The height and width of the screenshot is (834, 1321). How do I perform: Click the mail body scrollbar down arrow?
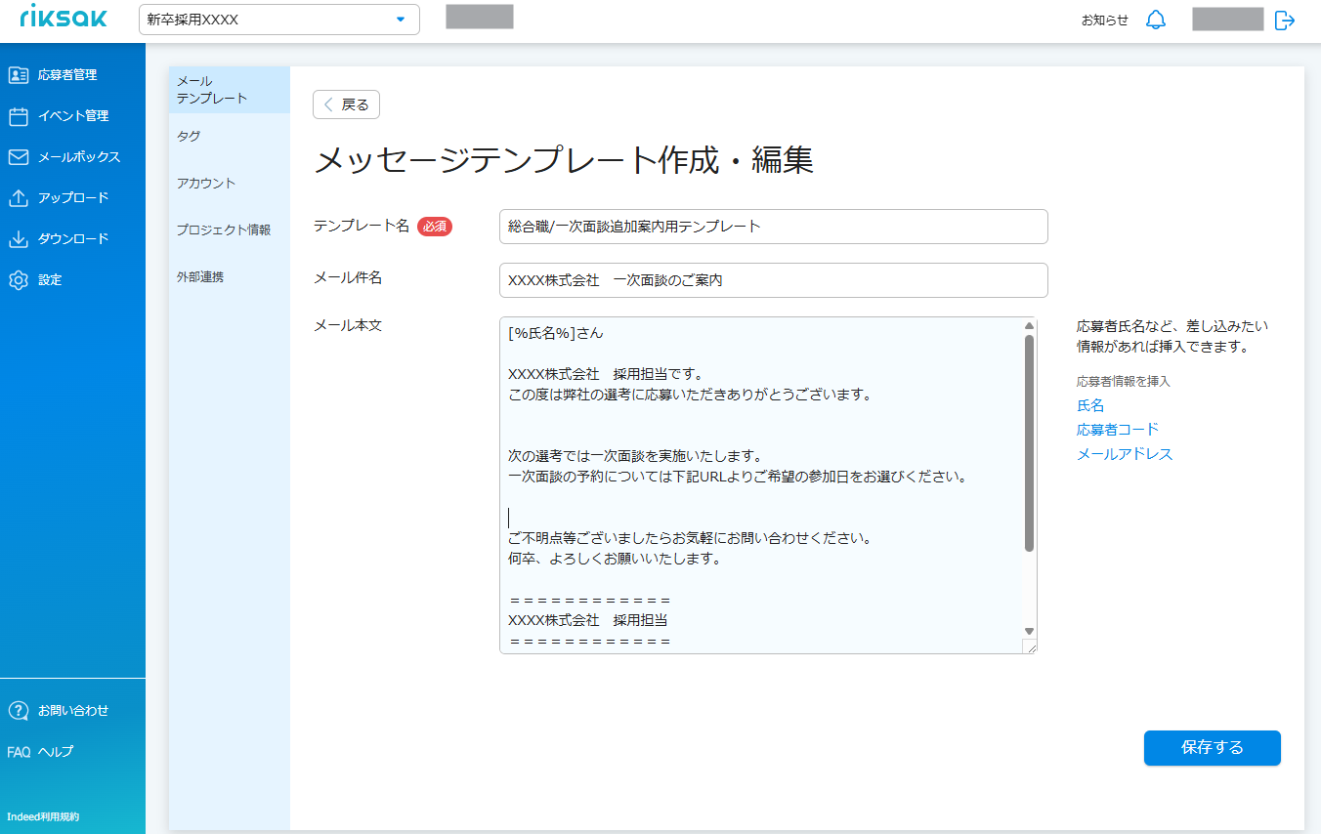pos(1029,632)
